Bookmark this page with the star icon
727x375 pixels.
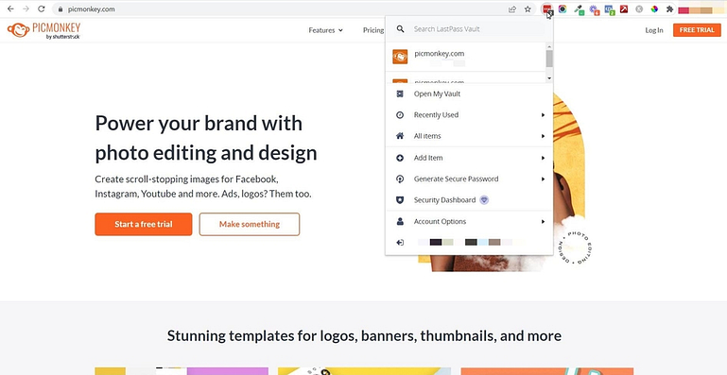point(528,9)
